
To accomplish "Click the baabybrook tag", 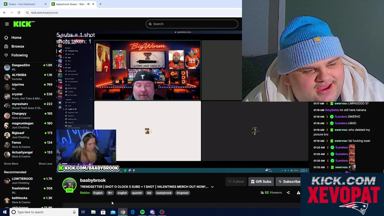I will 164,193.
